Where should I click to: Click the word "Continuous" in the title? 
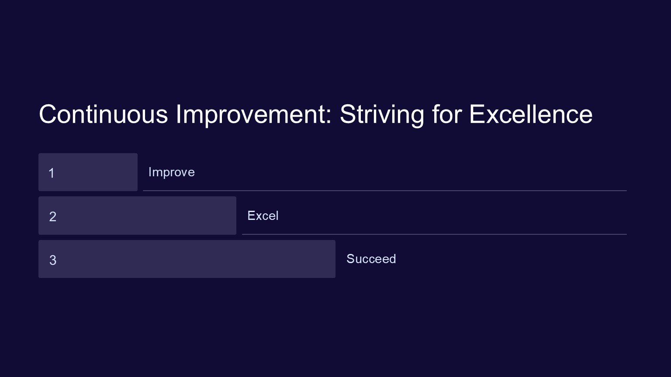point(103,114)
